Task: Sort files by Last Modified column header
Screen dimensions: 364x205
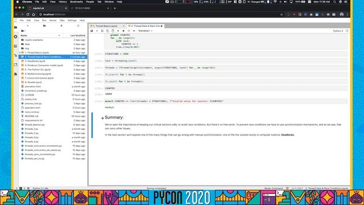Action: 77,35
